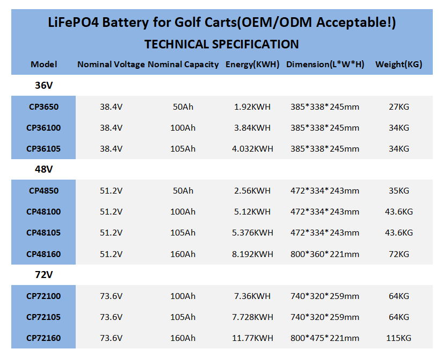This screenshot has width=443, height=356.
Task: Select the CP4850 model cell
Action: point(43,191)
